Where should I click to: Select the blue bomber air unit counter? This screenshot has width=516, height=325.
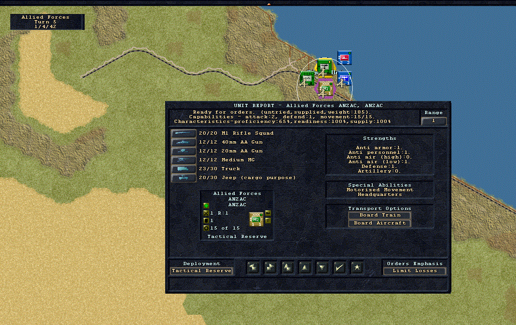coord(345,79)
